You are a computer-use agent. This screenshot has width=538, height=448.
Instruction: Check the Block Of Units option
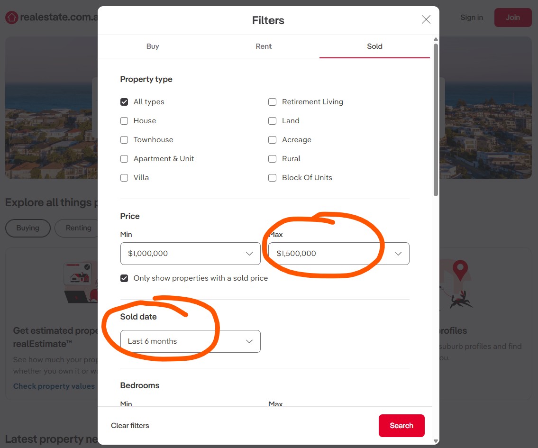pyautogui.click(x=272, y=178)
